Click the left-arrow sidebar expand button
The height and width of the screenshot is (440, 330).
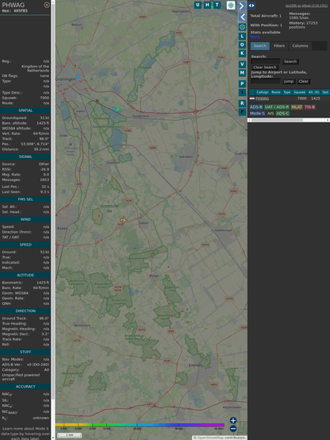click(243, 17)
